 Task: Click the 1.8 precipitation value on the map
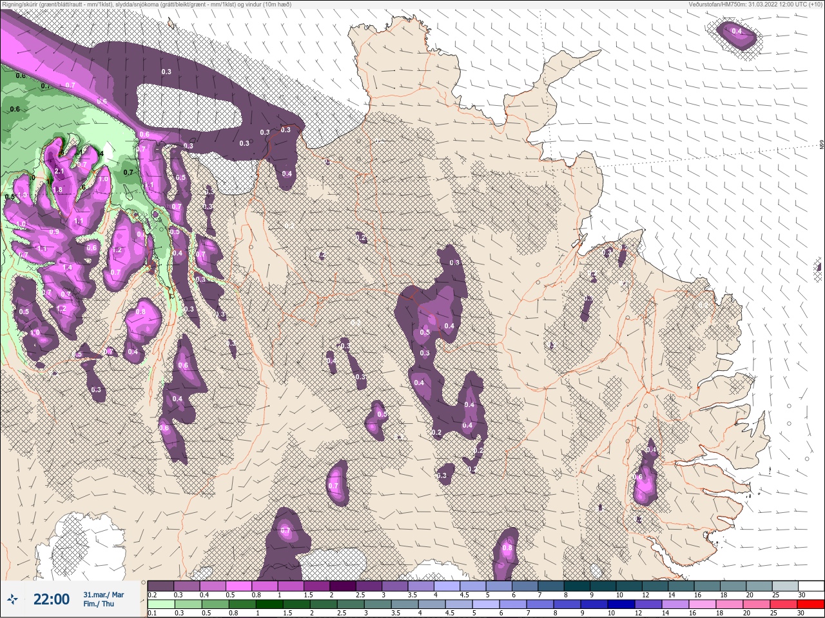point(57,190)
